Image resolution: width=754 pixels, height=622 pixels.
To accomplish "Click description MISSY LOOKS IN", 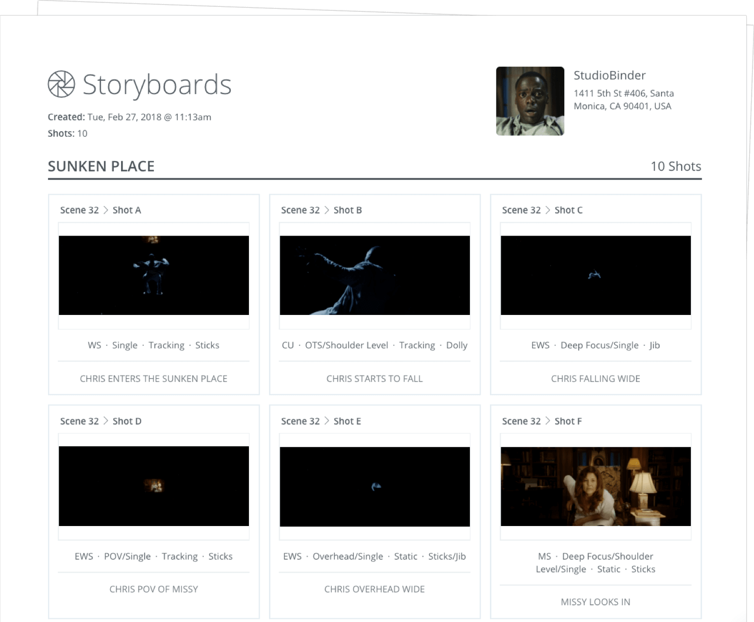I will (x=596, y=602).
